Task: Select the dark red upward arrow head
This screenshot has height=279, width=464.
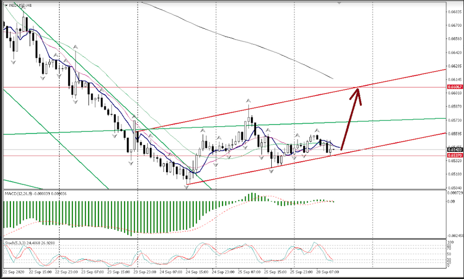Action: (357, 93)
